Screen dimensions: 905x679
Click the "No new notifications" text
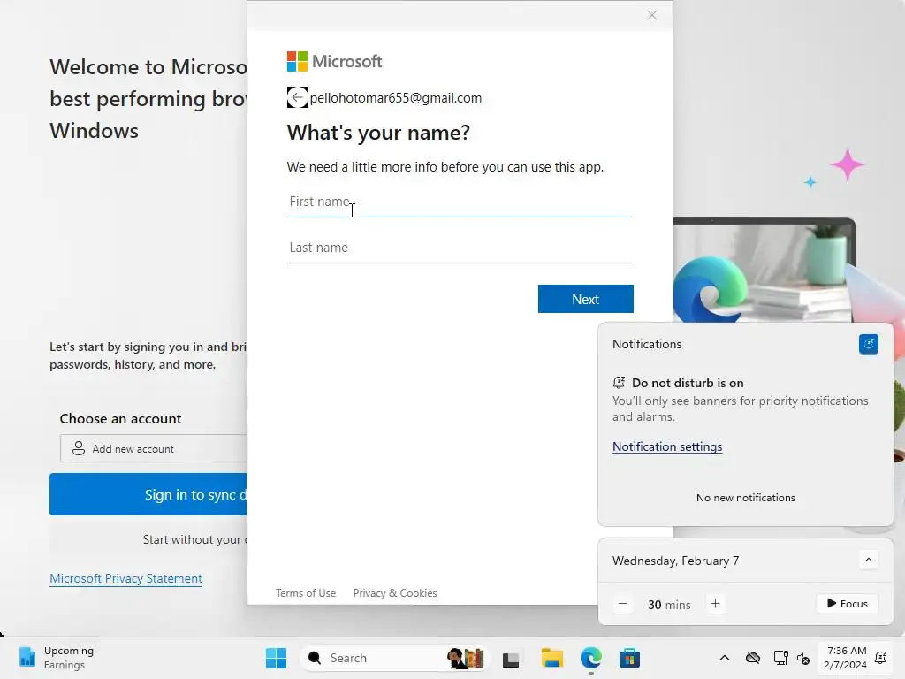point(746,498)
